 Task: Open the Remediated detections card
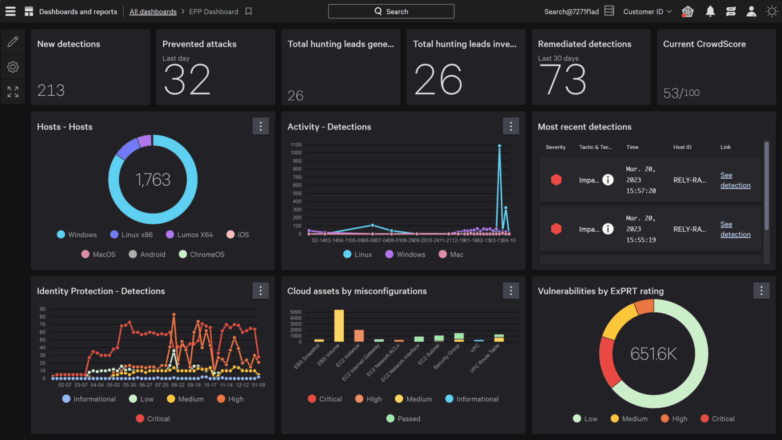(591, 67)
